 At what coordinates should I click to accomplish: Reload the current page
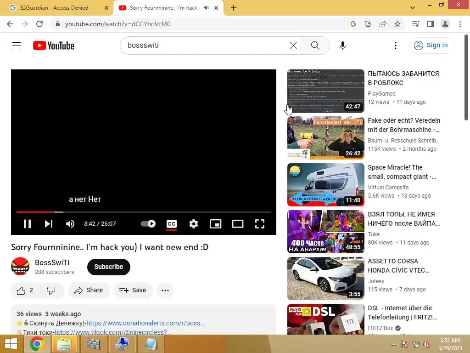39,24
